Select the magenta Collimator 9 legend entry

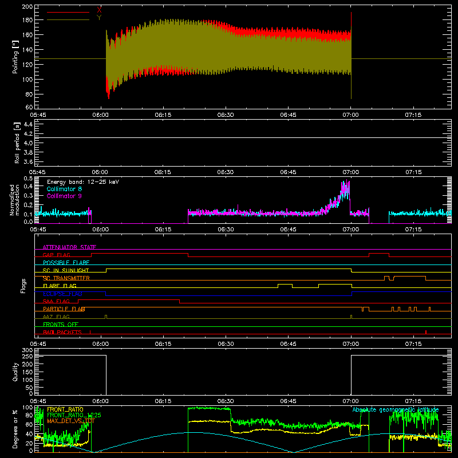(x=64, y=196)
